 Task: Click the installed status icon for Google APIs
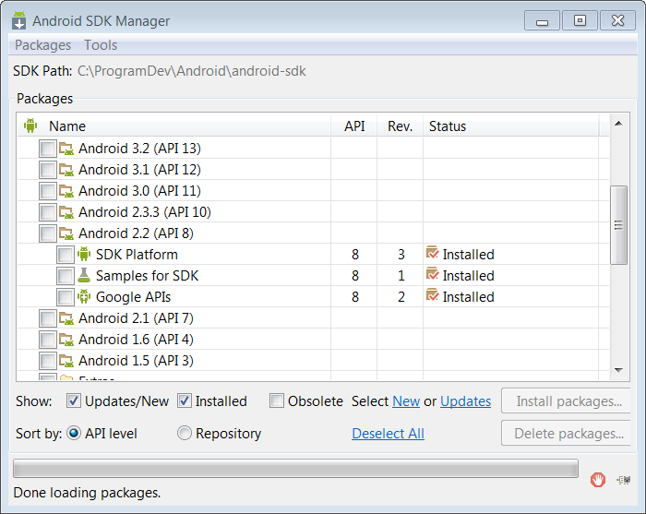coord(432,295)
